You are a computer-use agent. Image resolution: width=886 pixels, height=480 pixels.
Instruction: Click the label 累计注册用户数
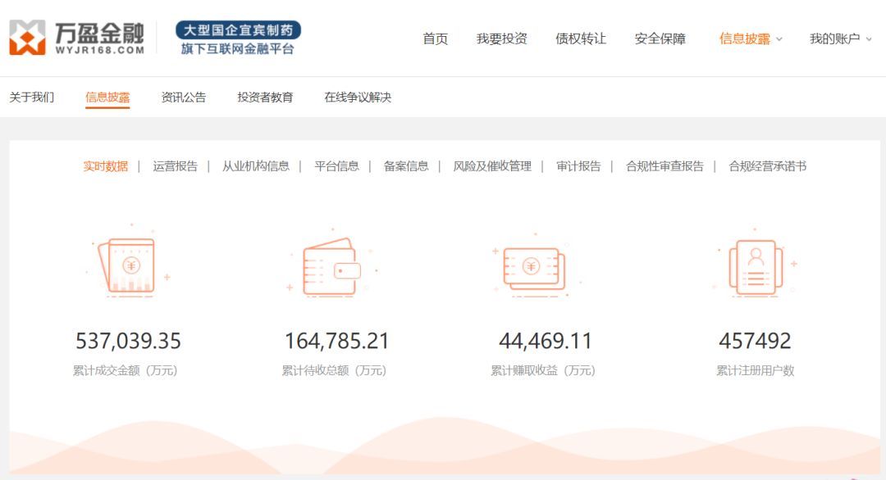(x=755, y=370)
